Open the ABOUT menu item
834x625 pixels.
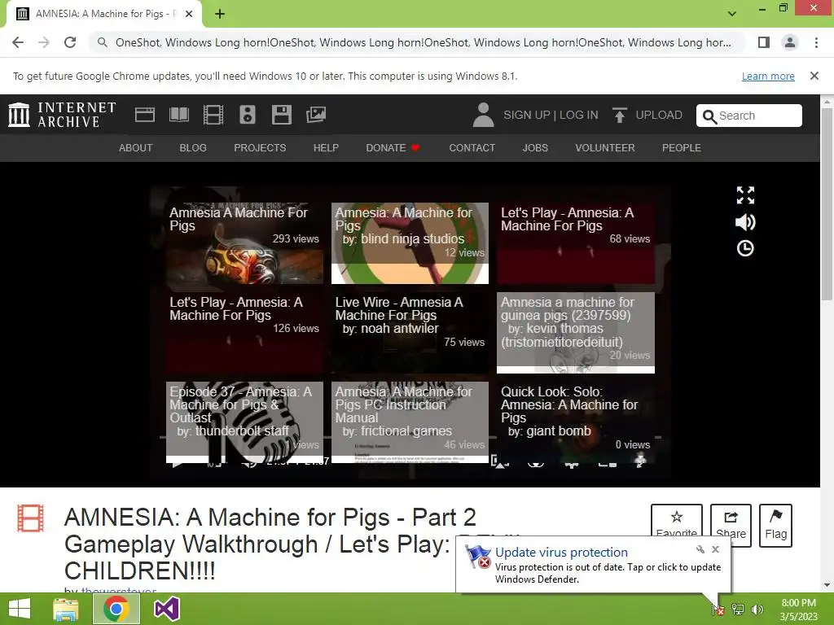click(136, 148)
